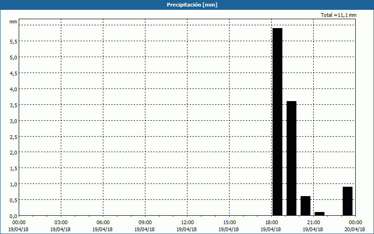The width and height of the screenshot is (374, 234).
Task: Click the 00:00 20/04/18 time label
Action: pos(355,226)
